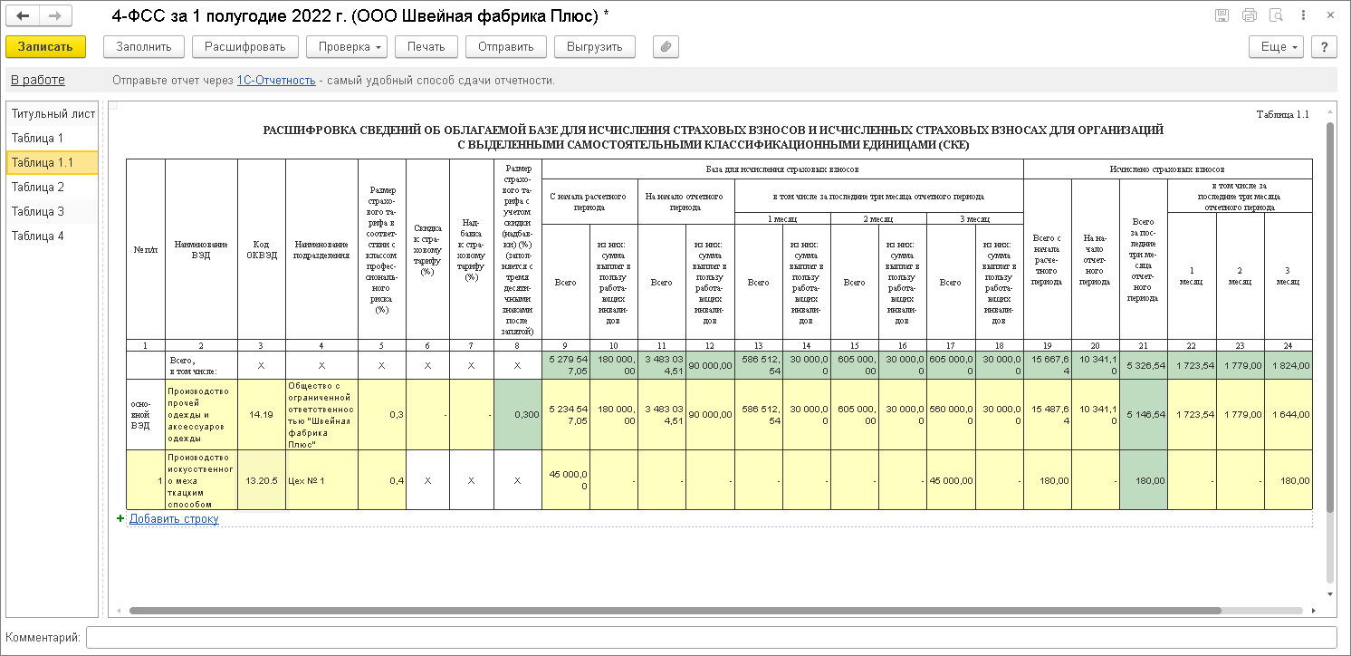Click the основной ВЭД row label
The image size is (1351, 656).
[x=145, y=414]
